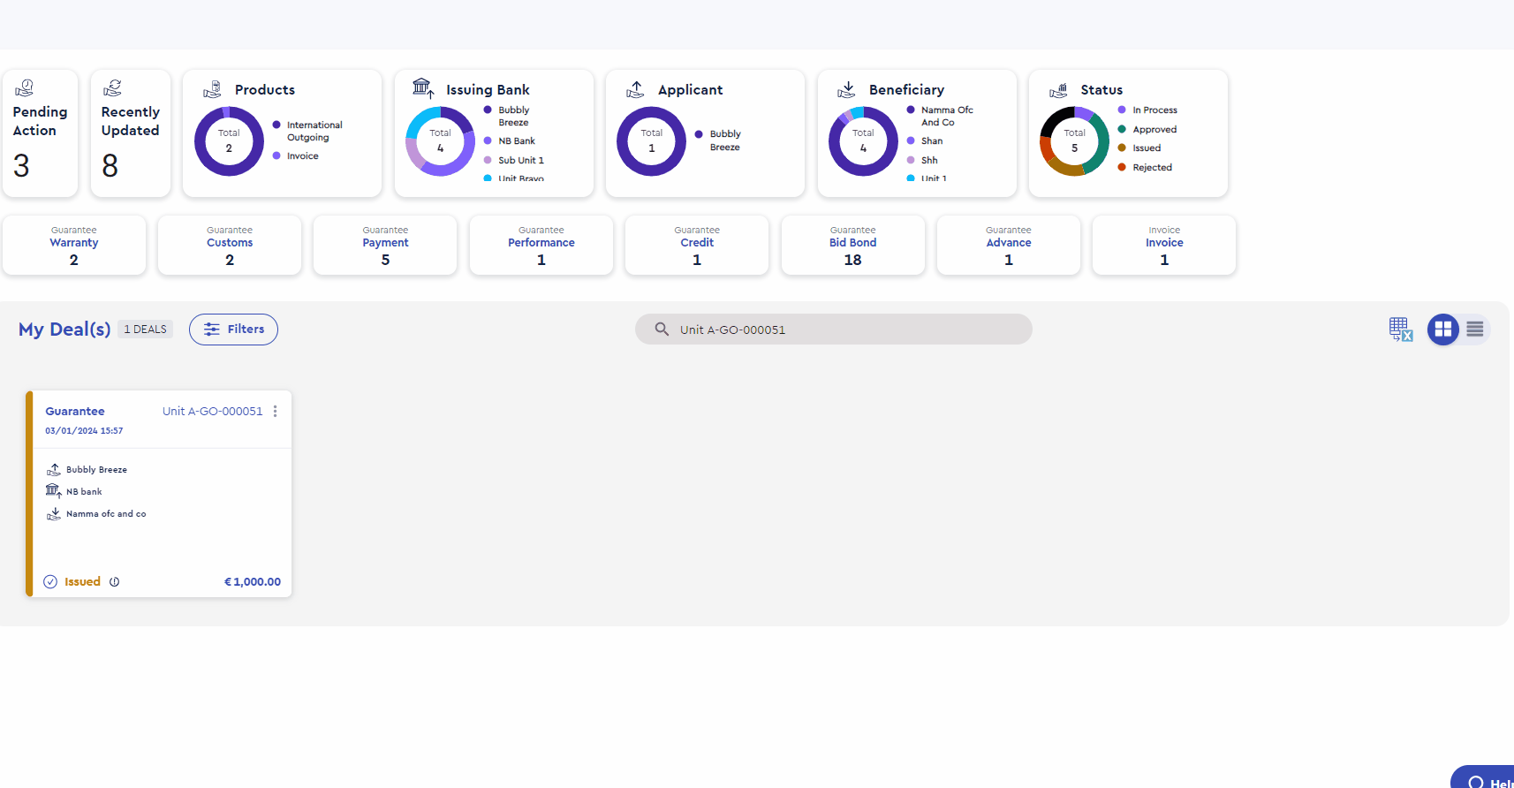Click the Recently Updated card icon
1514x788 pixels.
coord(113,87)
